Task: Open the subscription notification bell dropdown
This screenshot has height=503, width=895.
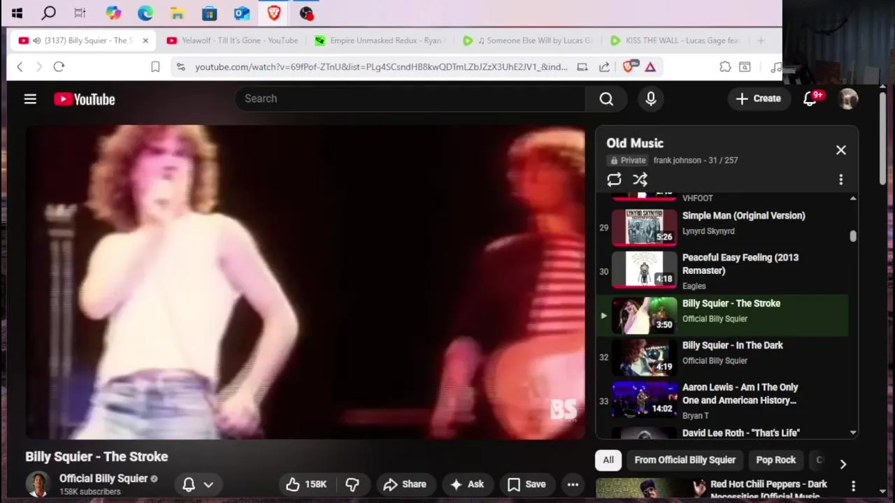Action: [198, 484]
